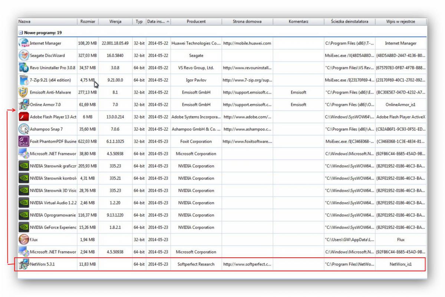Click the OnlineArmor_is1 registry entry
The height and width of the screenshot is (297, 445).
(401, 105)
